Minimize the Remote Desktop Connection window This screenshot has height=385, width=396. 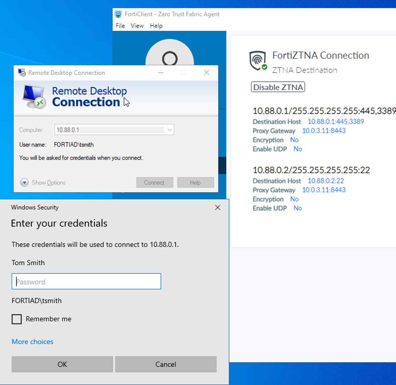pos(161,73)
